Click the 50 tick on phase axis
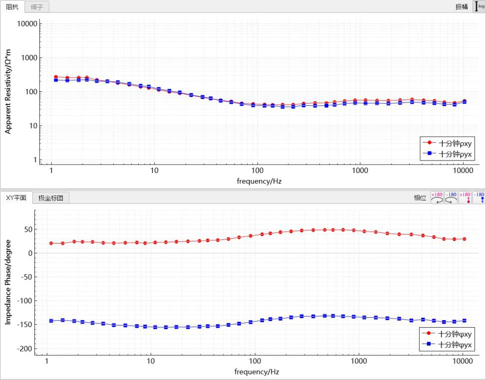 [x=28, y=229]
